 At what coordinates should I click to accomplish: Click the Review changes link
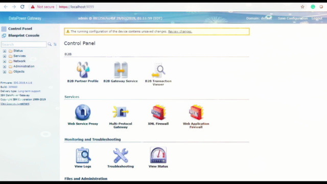[180, 32]
